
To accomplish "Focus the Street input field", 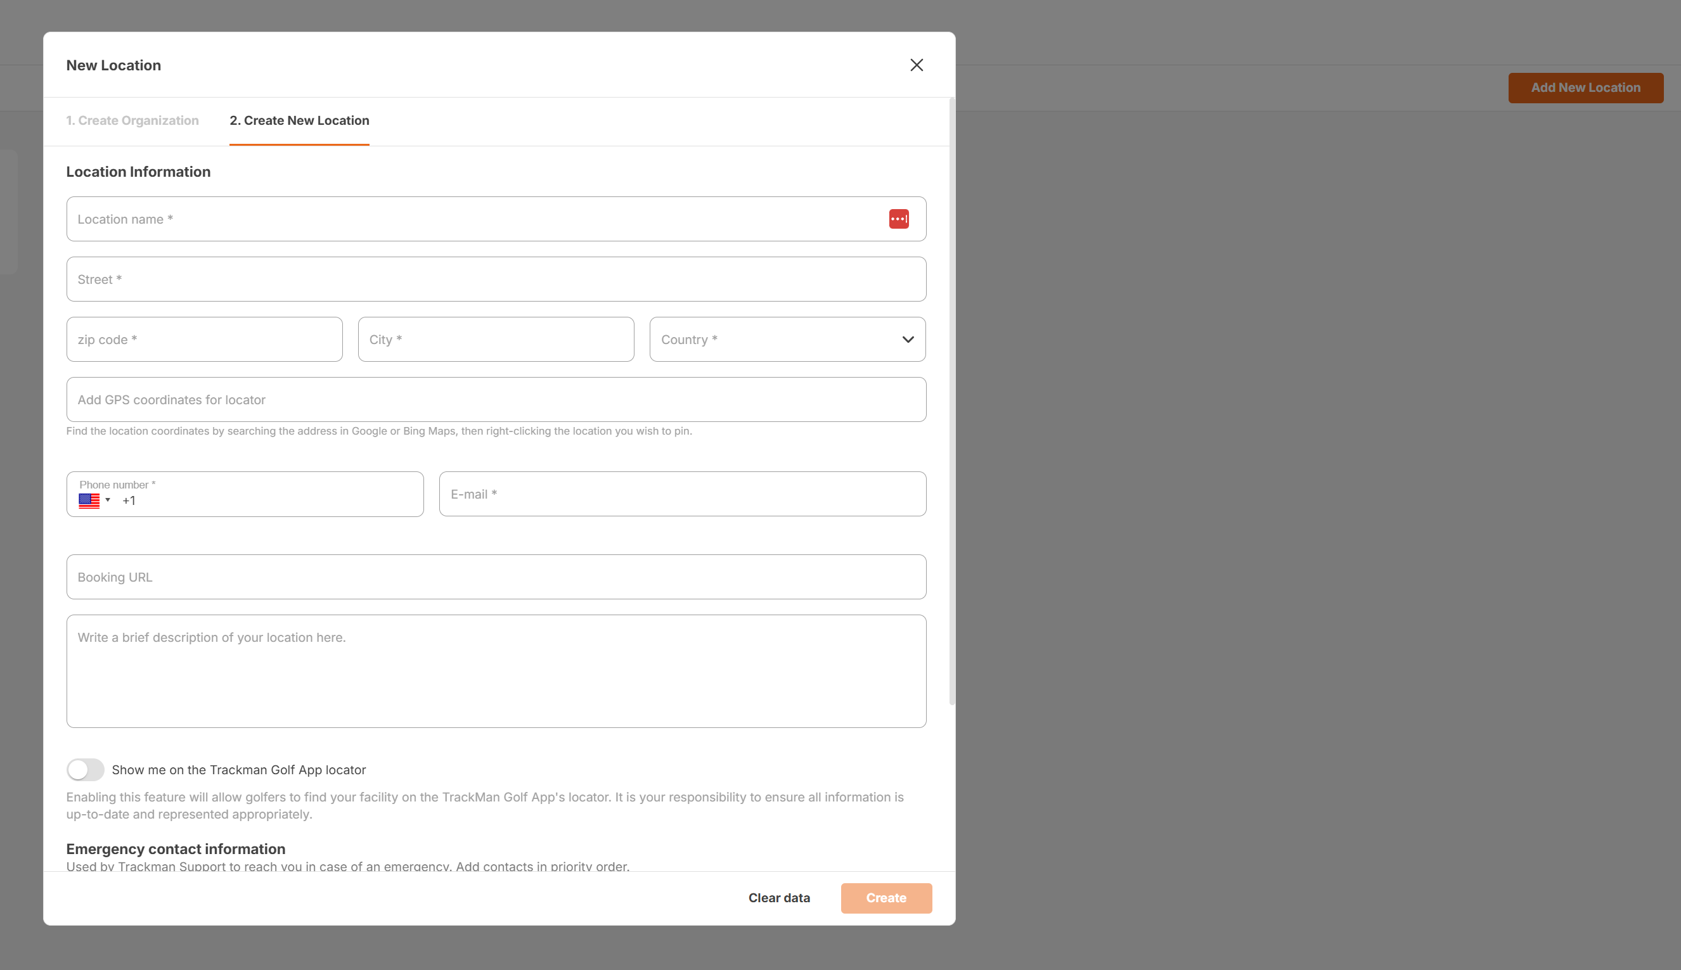I will tap(496, 279).
